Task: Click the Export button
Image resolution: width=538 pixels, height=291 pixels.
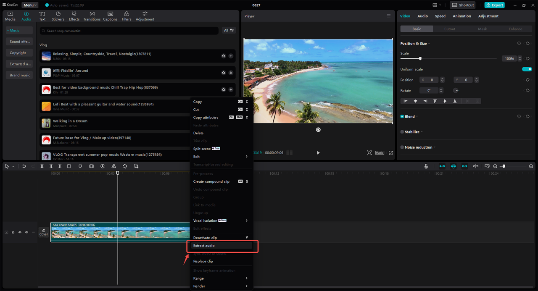Action: click(494, 5)
